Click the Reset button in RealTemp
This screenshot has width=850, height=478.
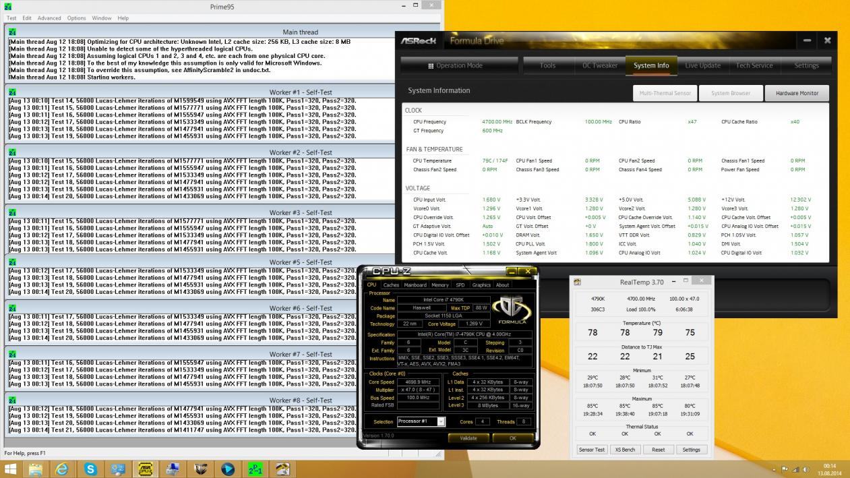(659, 450)
